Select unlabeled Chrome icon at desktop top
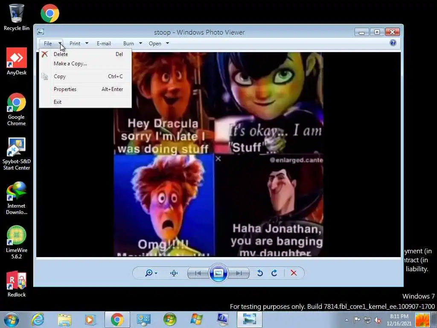This screenshot has width=437, height=328. point(50,13)
